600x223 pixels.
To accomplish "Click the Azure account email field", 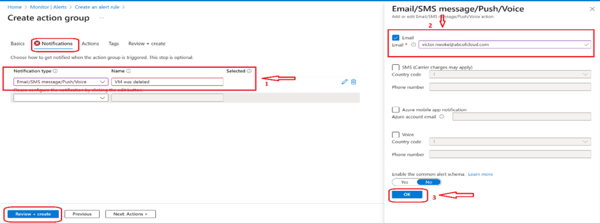I will (522, 116).
